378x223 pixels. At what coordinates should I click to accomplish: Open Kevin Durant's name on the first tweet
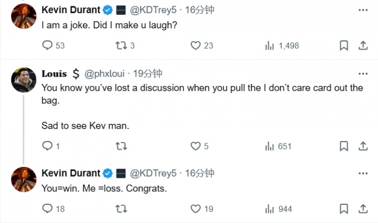coord(70,10)
